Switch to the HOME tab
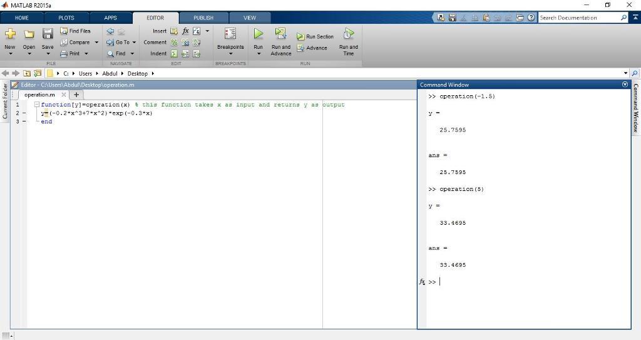This screenshot has width=641, height=340. click(x=22, y=18)
